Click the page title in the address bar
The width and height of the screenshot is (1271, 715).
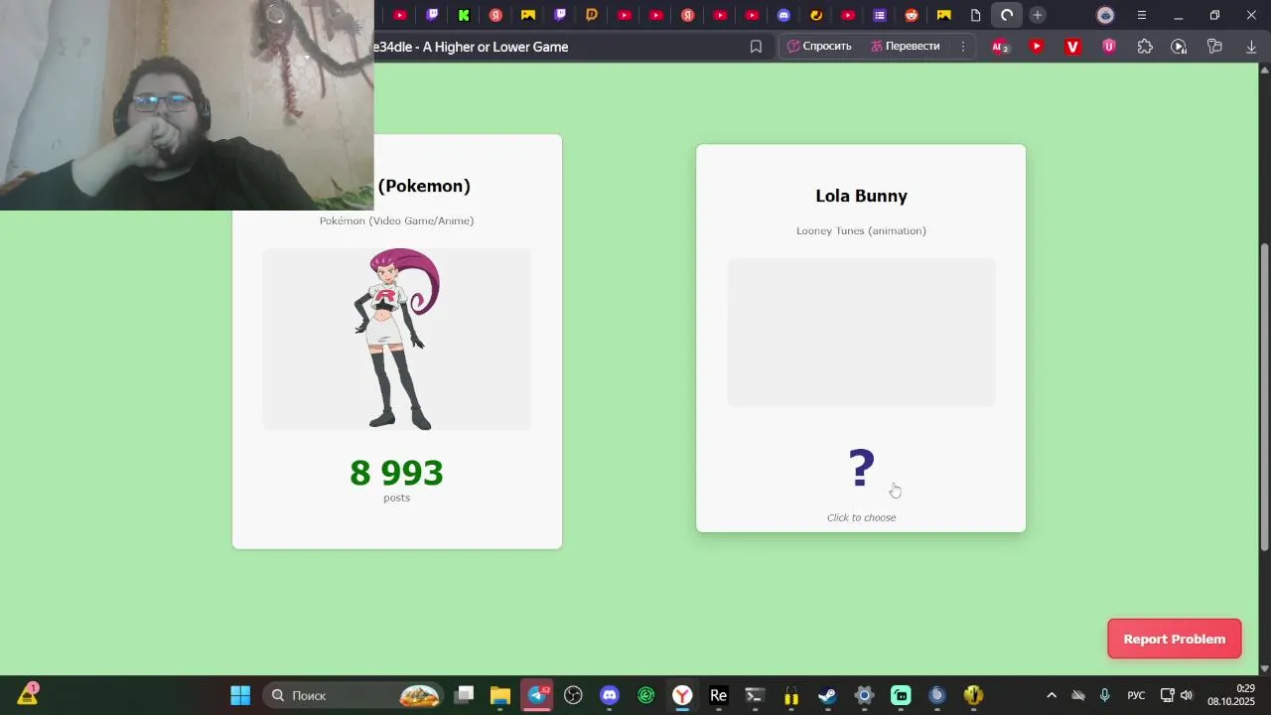471,47
